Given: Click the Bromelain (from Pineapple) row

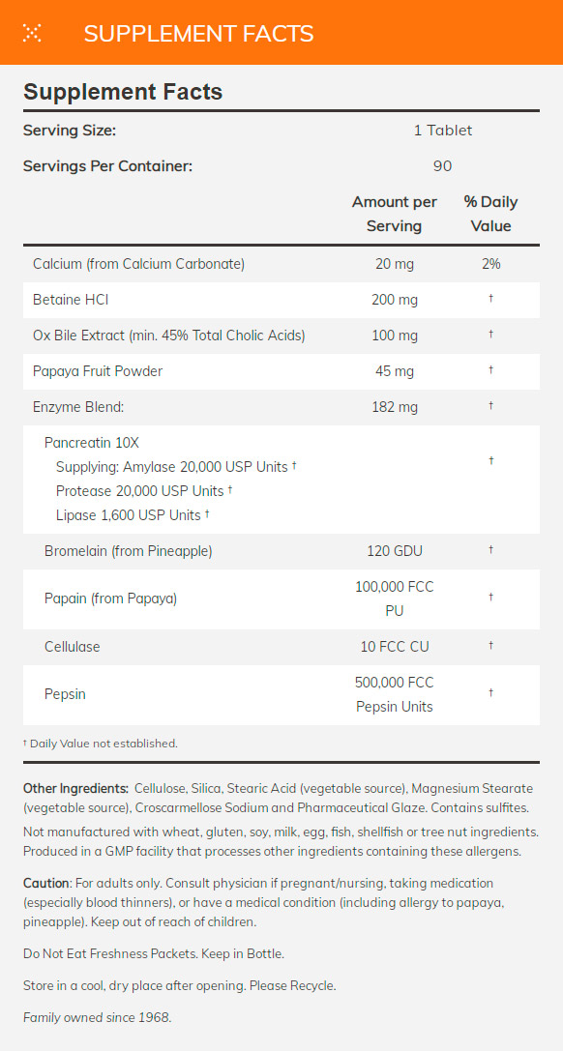Looking at the screenshot, I should click(x=281, y=551).
